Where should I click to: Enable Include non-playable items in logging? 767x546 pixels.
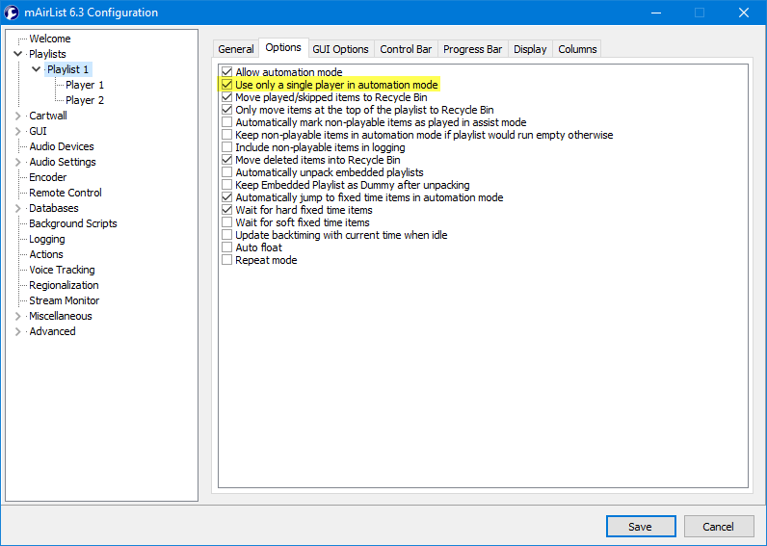coord(226,147)
